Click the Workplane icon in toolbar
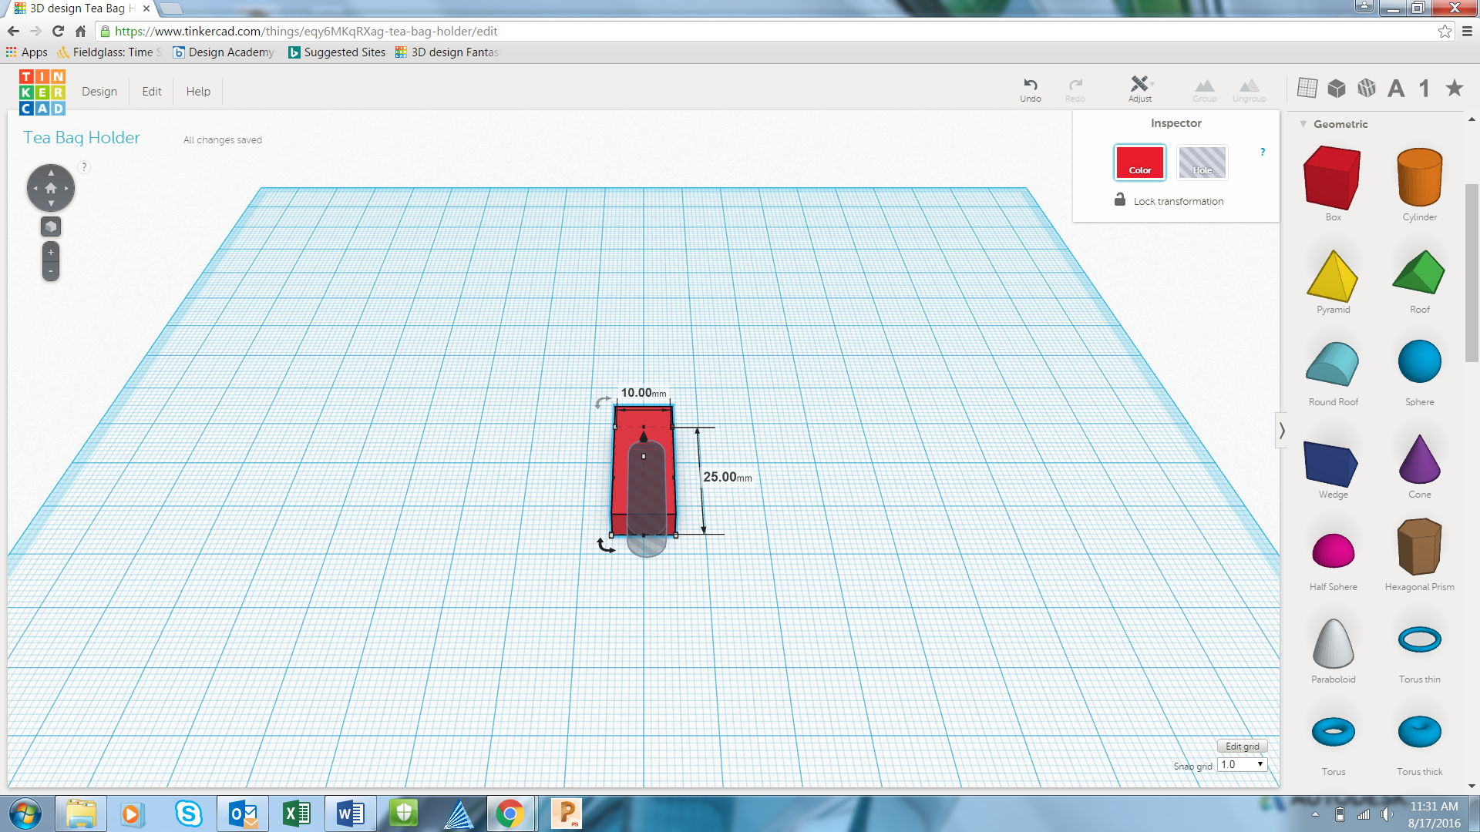 point(1307,88)
